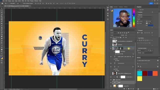Click the Share button
This screenshot has height=90, width=160.
[x=151, y=3]
